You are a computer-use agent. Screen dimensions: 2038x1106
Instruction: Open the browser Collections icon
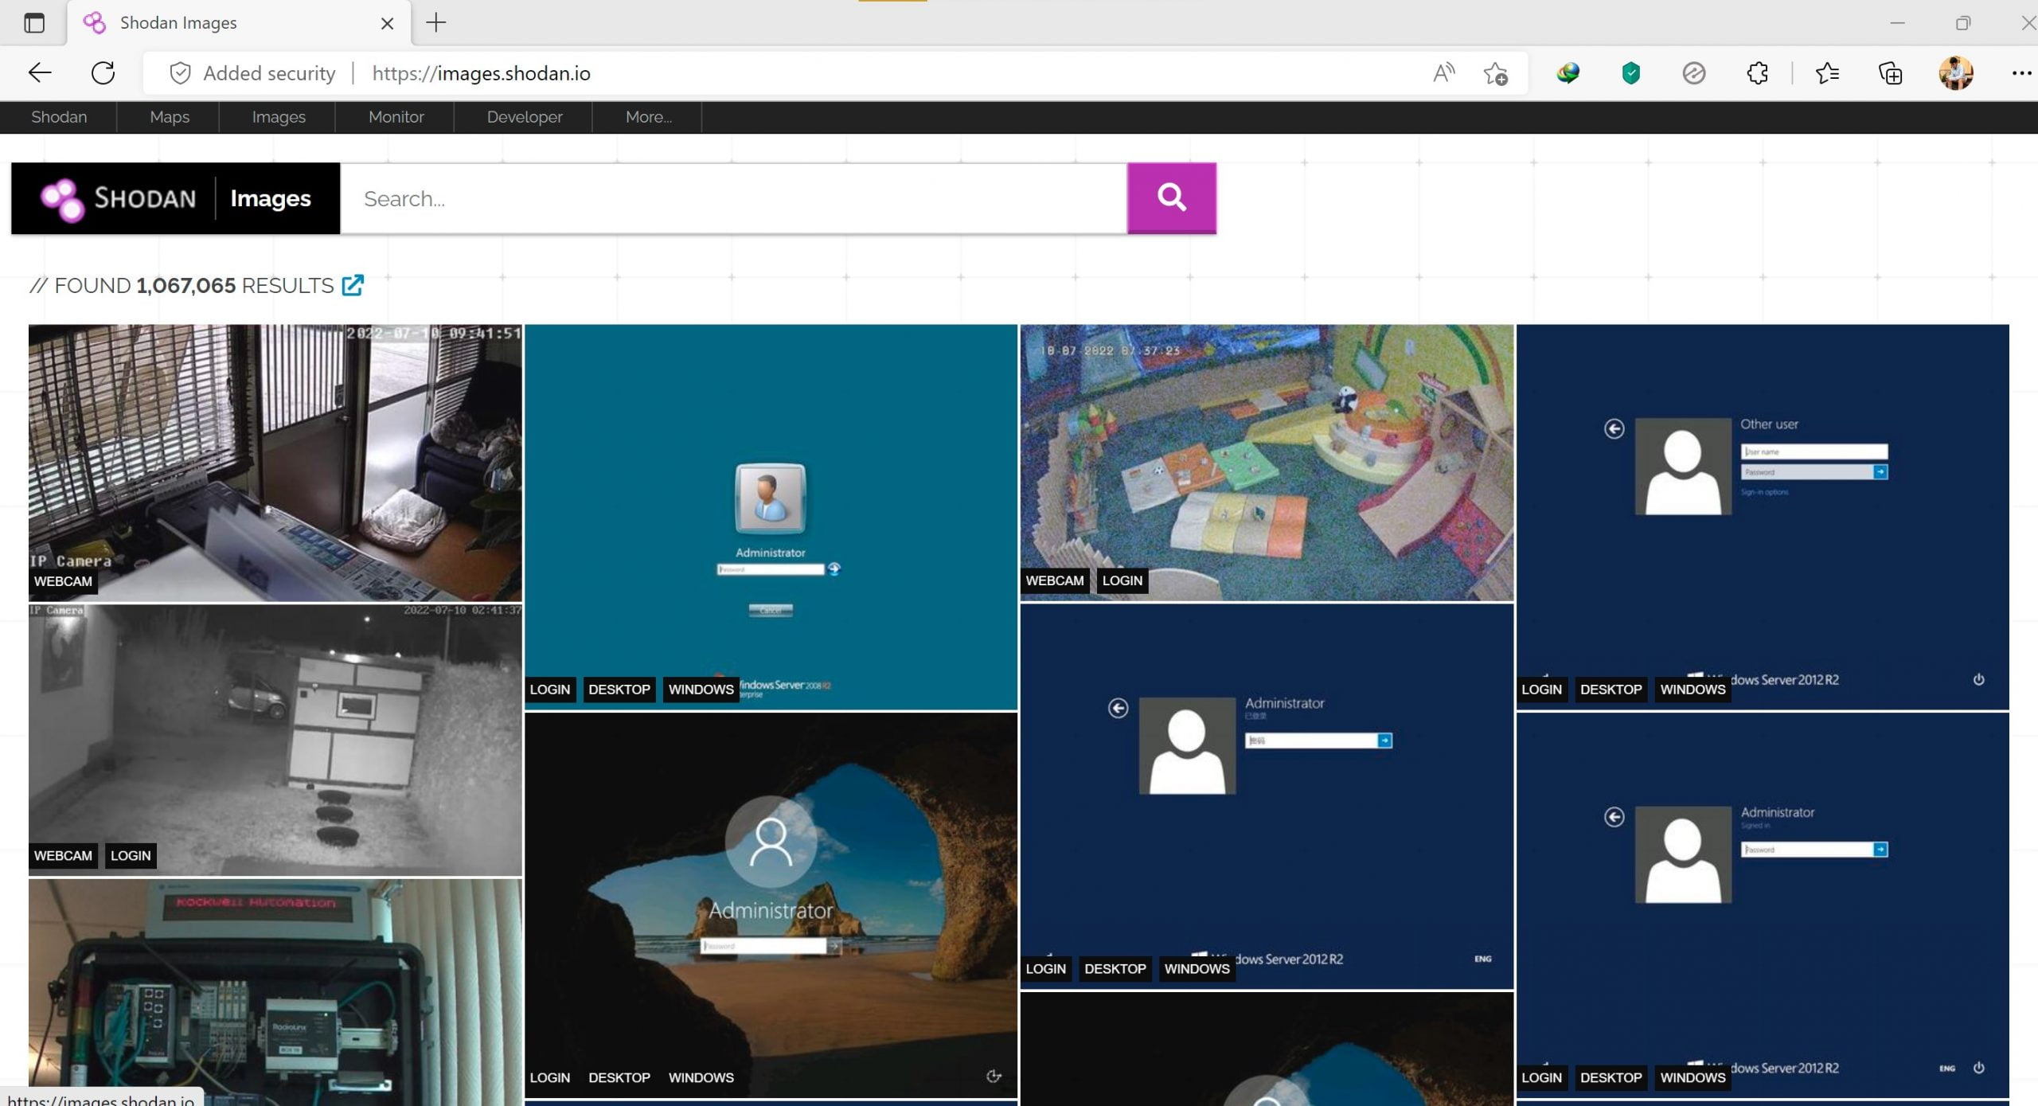[1890, 73]
